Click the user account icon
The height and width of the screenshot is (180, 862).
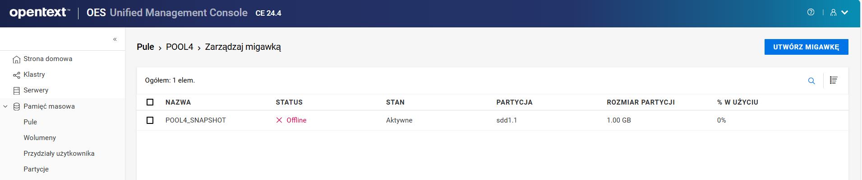pos(833,13)
